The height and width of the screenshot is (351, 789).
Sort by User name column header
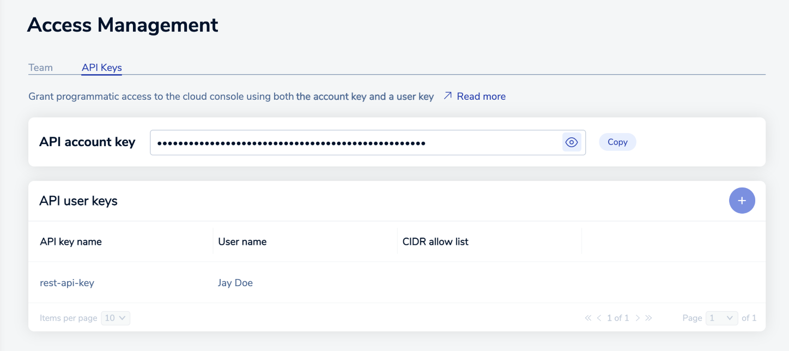(242, 241)
